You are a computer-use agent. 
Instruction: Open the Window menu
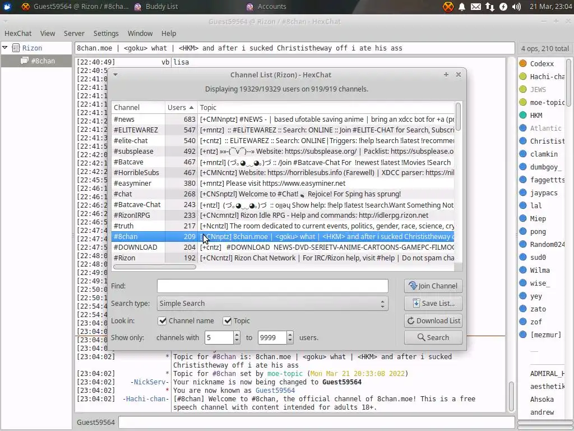tap(140, 33)
